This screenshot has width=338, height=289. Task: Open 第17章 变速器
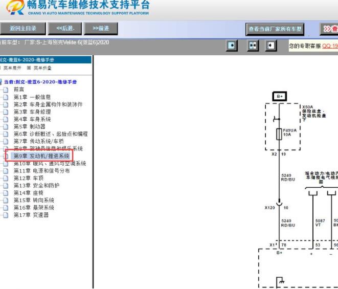[31, 215]
